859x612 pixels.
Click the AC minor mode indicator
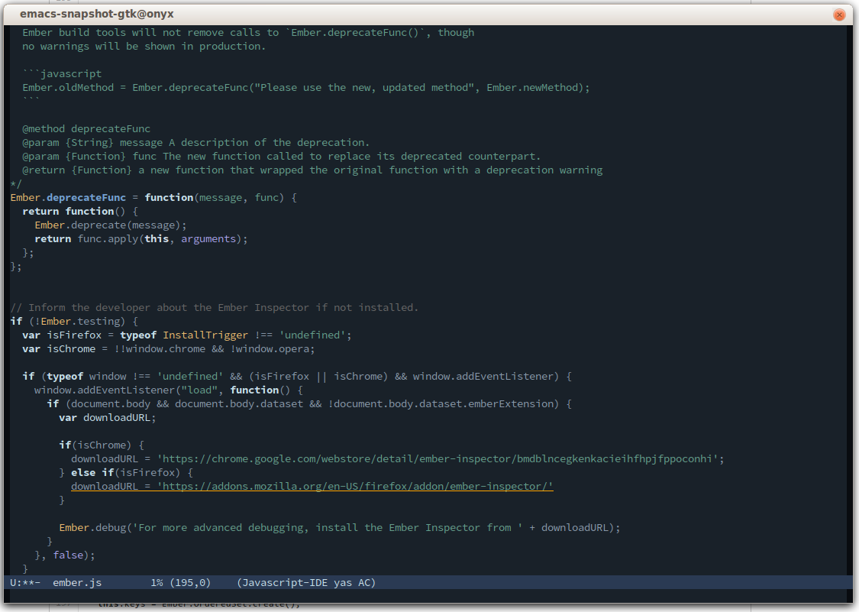click(364, 582)
